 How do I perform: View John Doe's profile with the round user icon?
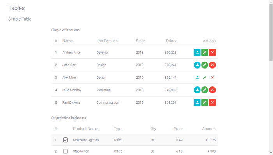(x=197, y=65)
